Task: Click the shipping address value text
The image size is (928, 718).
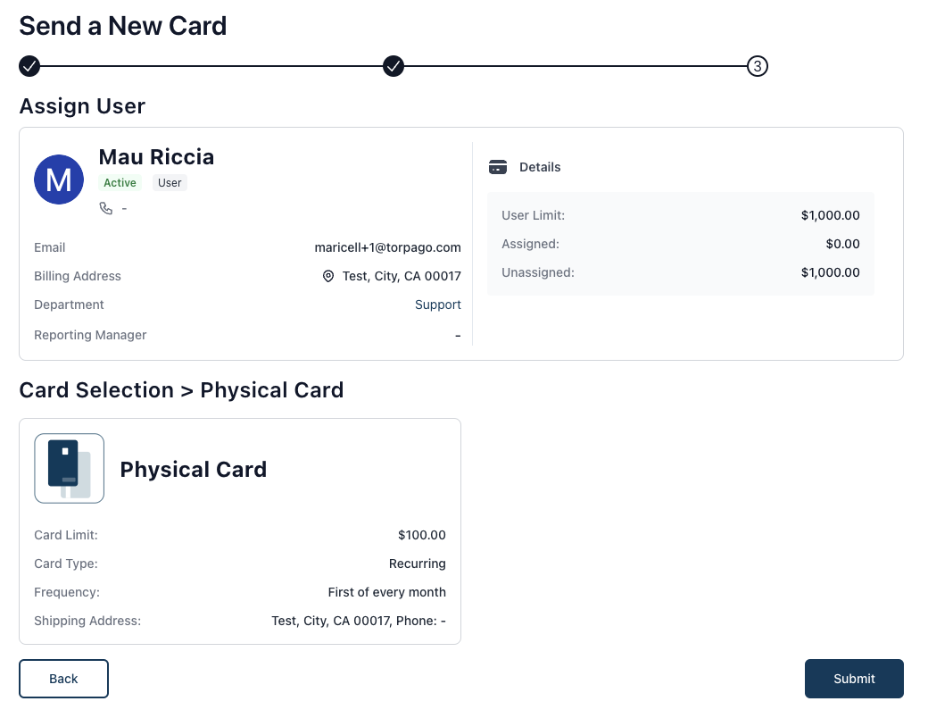Action: (x=359, y=621)
